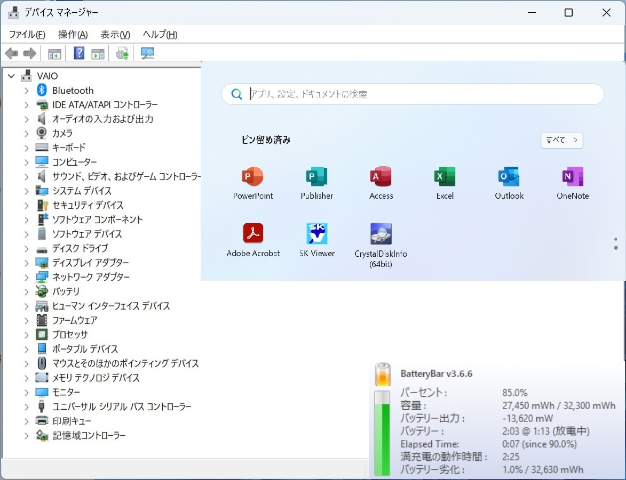
Task: Click the blue Help question mark toolbar icon
Action: (79, 53)
